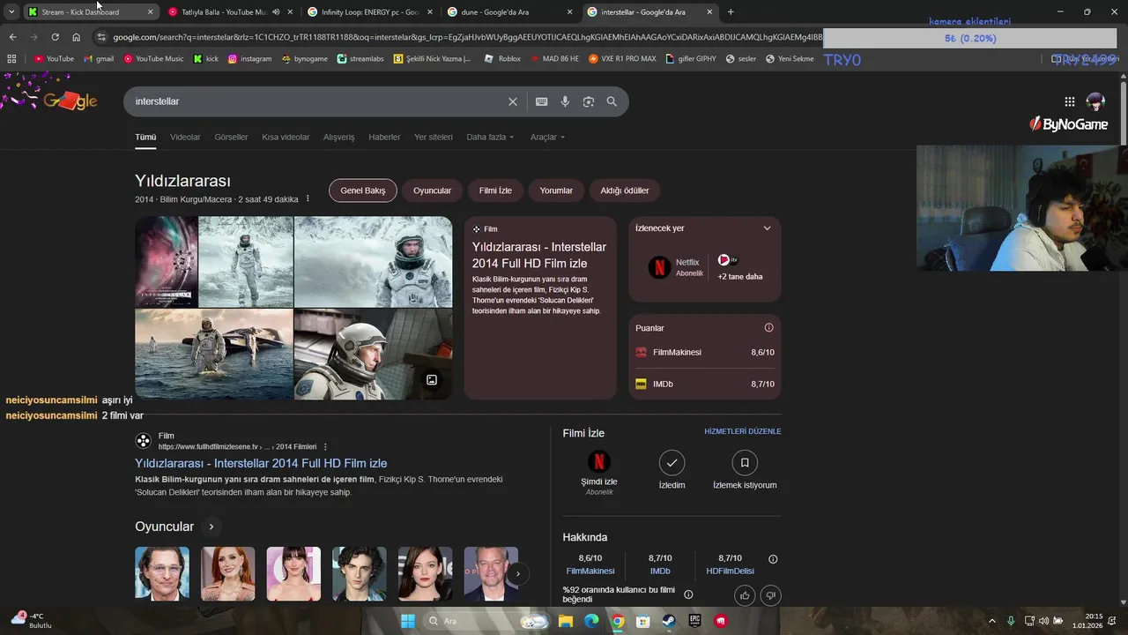Screen dimensions: 1128x635
Task: Open YouTube Music bookmark
Action: [153, 59]
